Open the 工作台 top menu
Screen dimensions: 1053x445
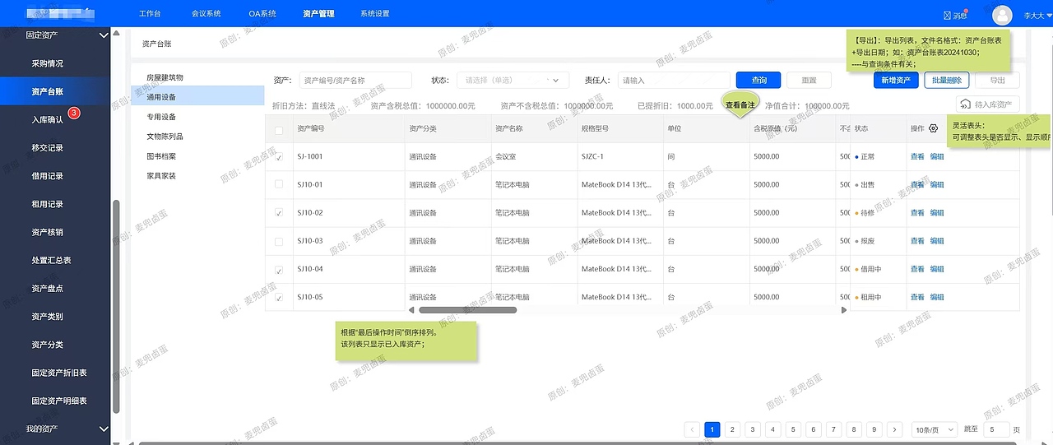pos(149,14)
